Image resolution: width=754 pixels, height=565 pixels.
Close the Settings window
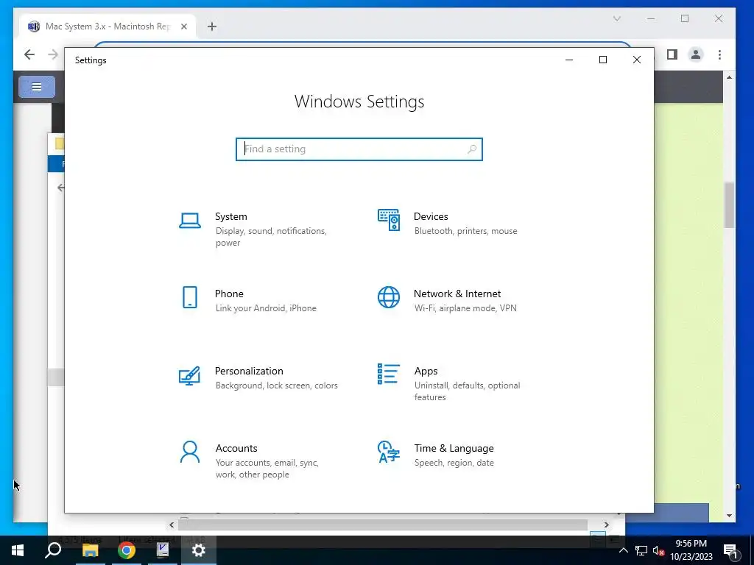(x=637, y=60)
